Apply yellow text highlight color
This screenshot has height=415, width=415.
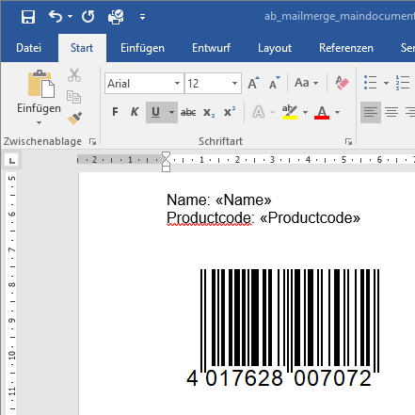[290, 112]
